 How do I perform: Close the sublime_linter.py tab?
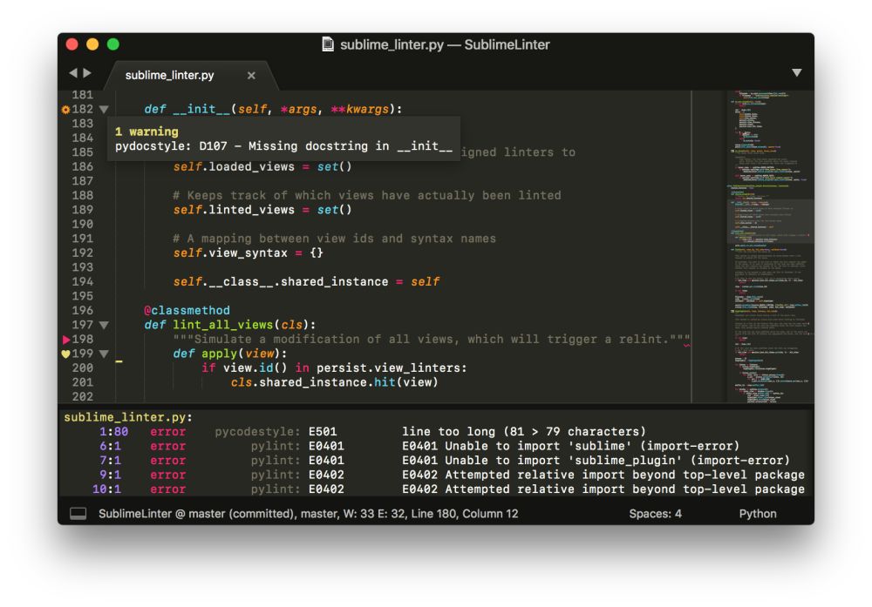[x=251, y=75]
